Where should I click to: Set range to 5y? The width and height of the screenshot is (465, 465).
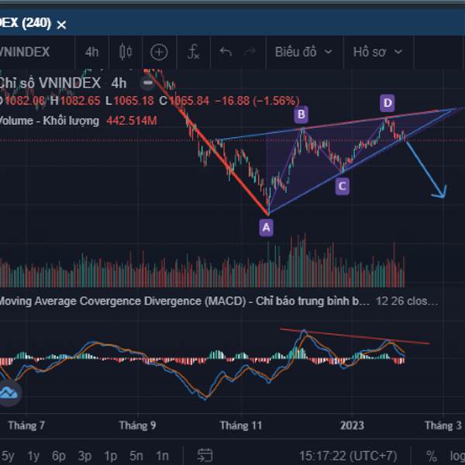point(8,456)
